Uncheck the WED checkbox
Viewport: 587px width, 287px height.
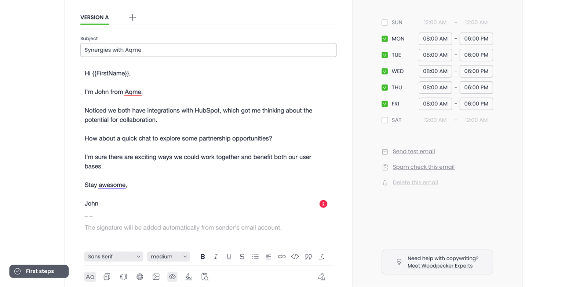(384, 71)
